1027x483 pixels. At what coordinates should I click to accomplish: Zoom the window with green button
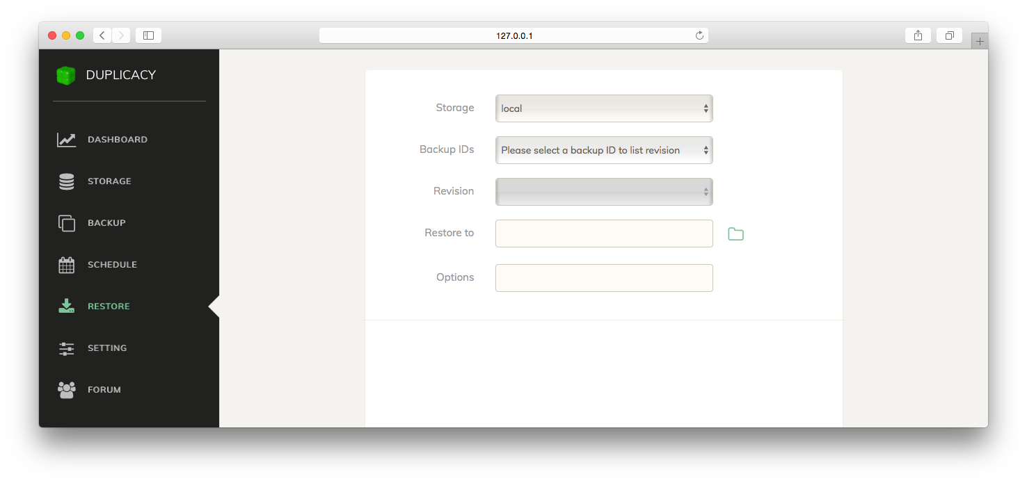80,35
